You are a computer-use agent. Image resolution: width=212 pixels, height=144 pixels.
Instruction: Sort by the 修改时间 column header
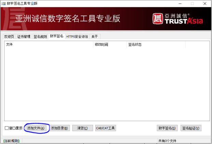point(110,44)
